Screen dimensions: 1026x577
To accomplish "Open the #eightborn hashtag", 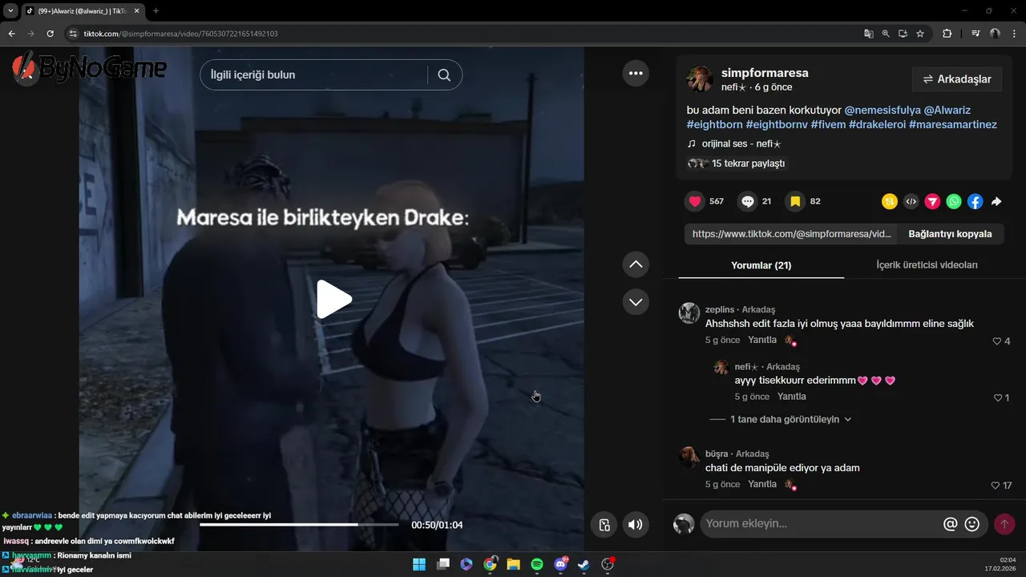I will (x=714, y=125).
